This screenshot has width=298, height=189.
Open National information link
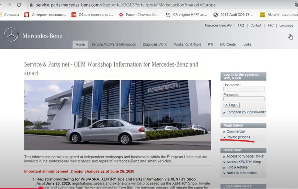coord(241,173)
